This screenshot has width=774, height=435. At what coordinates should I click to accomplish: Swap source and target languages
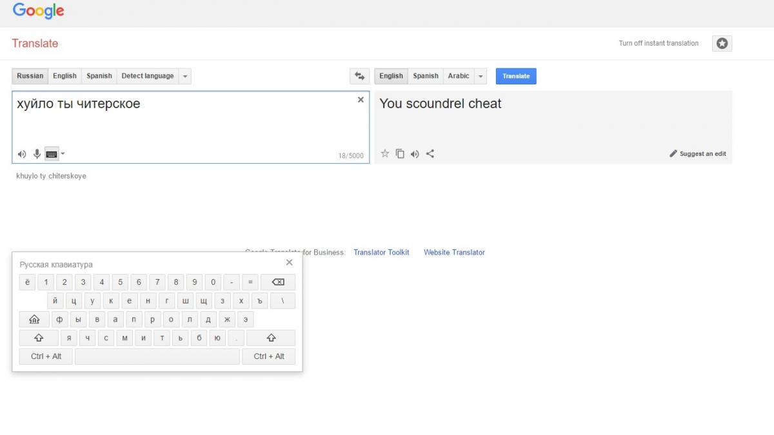pyautogui.click(x=359, y=76)
